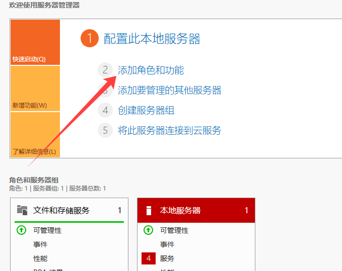Image resolution: width=342 pixels, height=271 pixels.
Task: Switch to the 快速启动(Q) tile
Action: (35, 43)
